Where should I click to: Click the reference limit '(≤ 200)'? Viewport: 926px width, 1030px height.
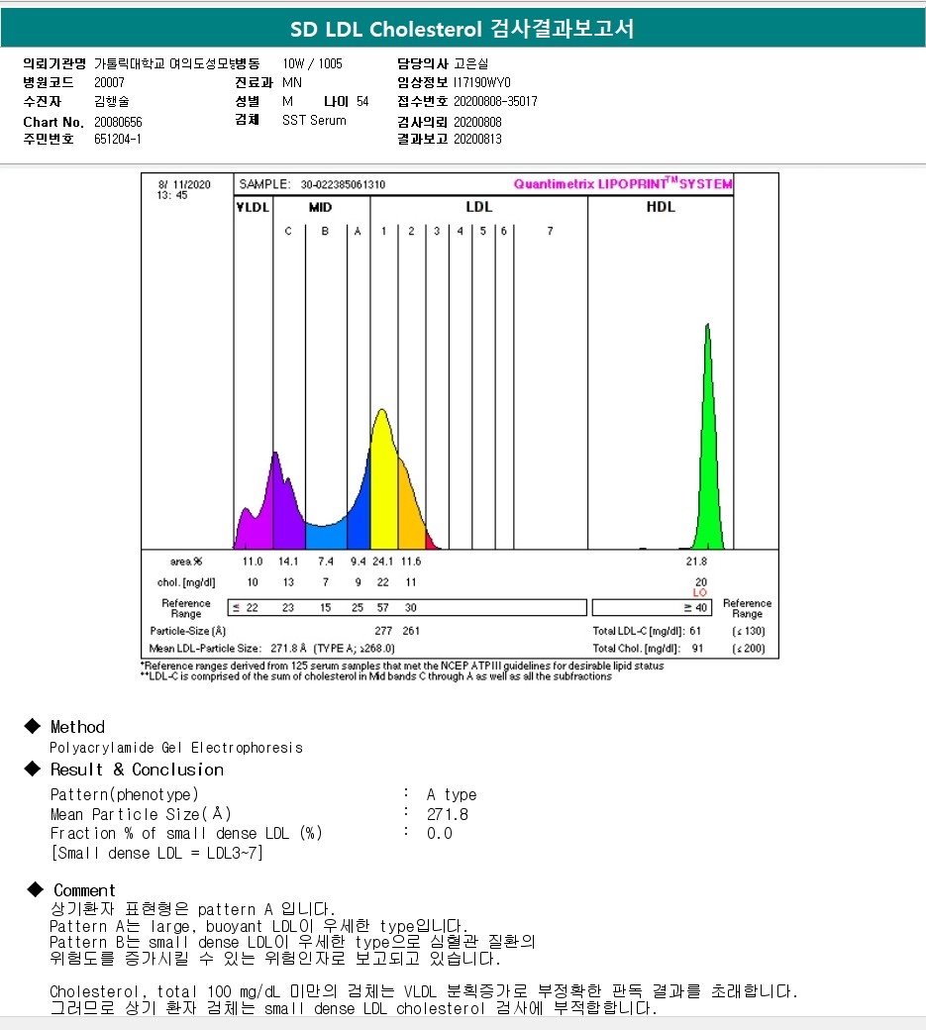[749, 649]
